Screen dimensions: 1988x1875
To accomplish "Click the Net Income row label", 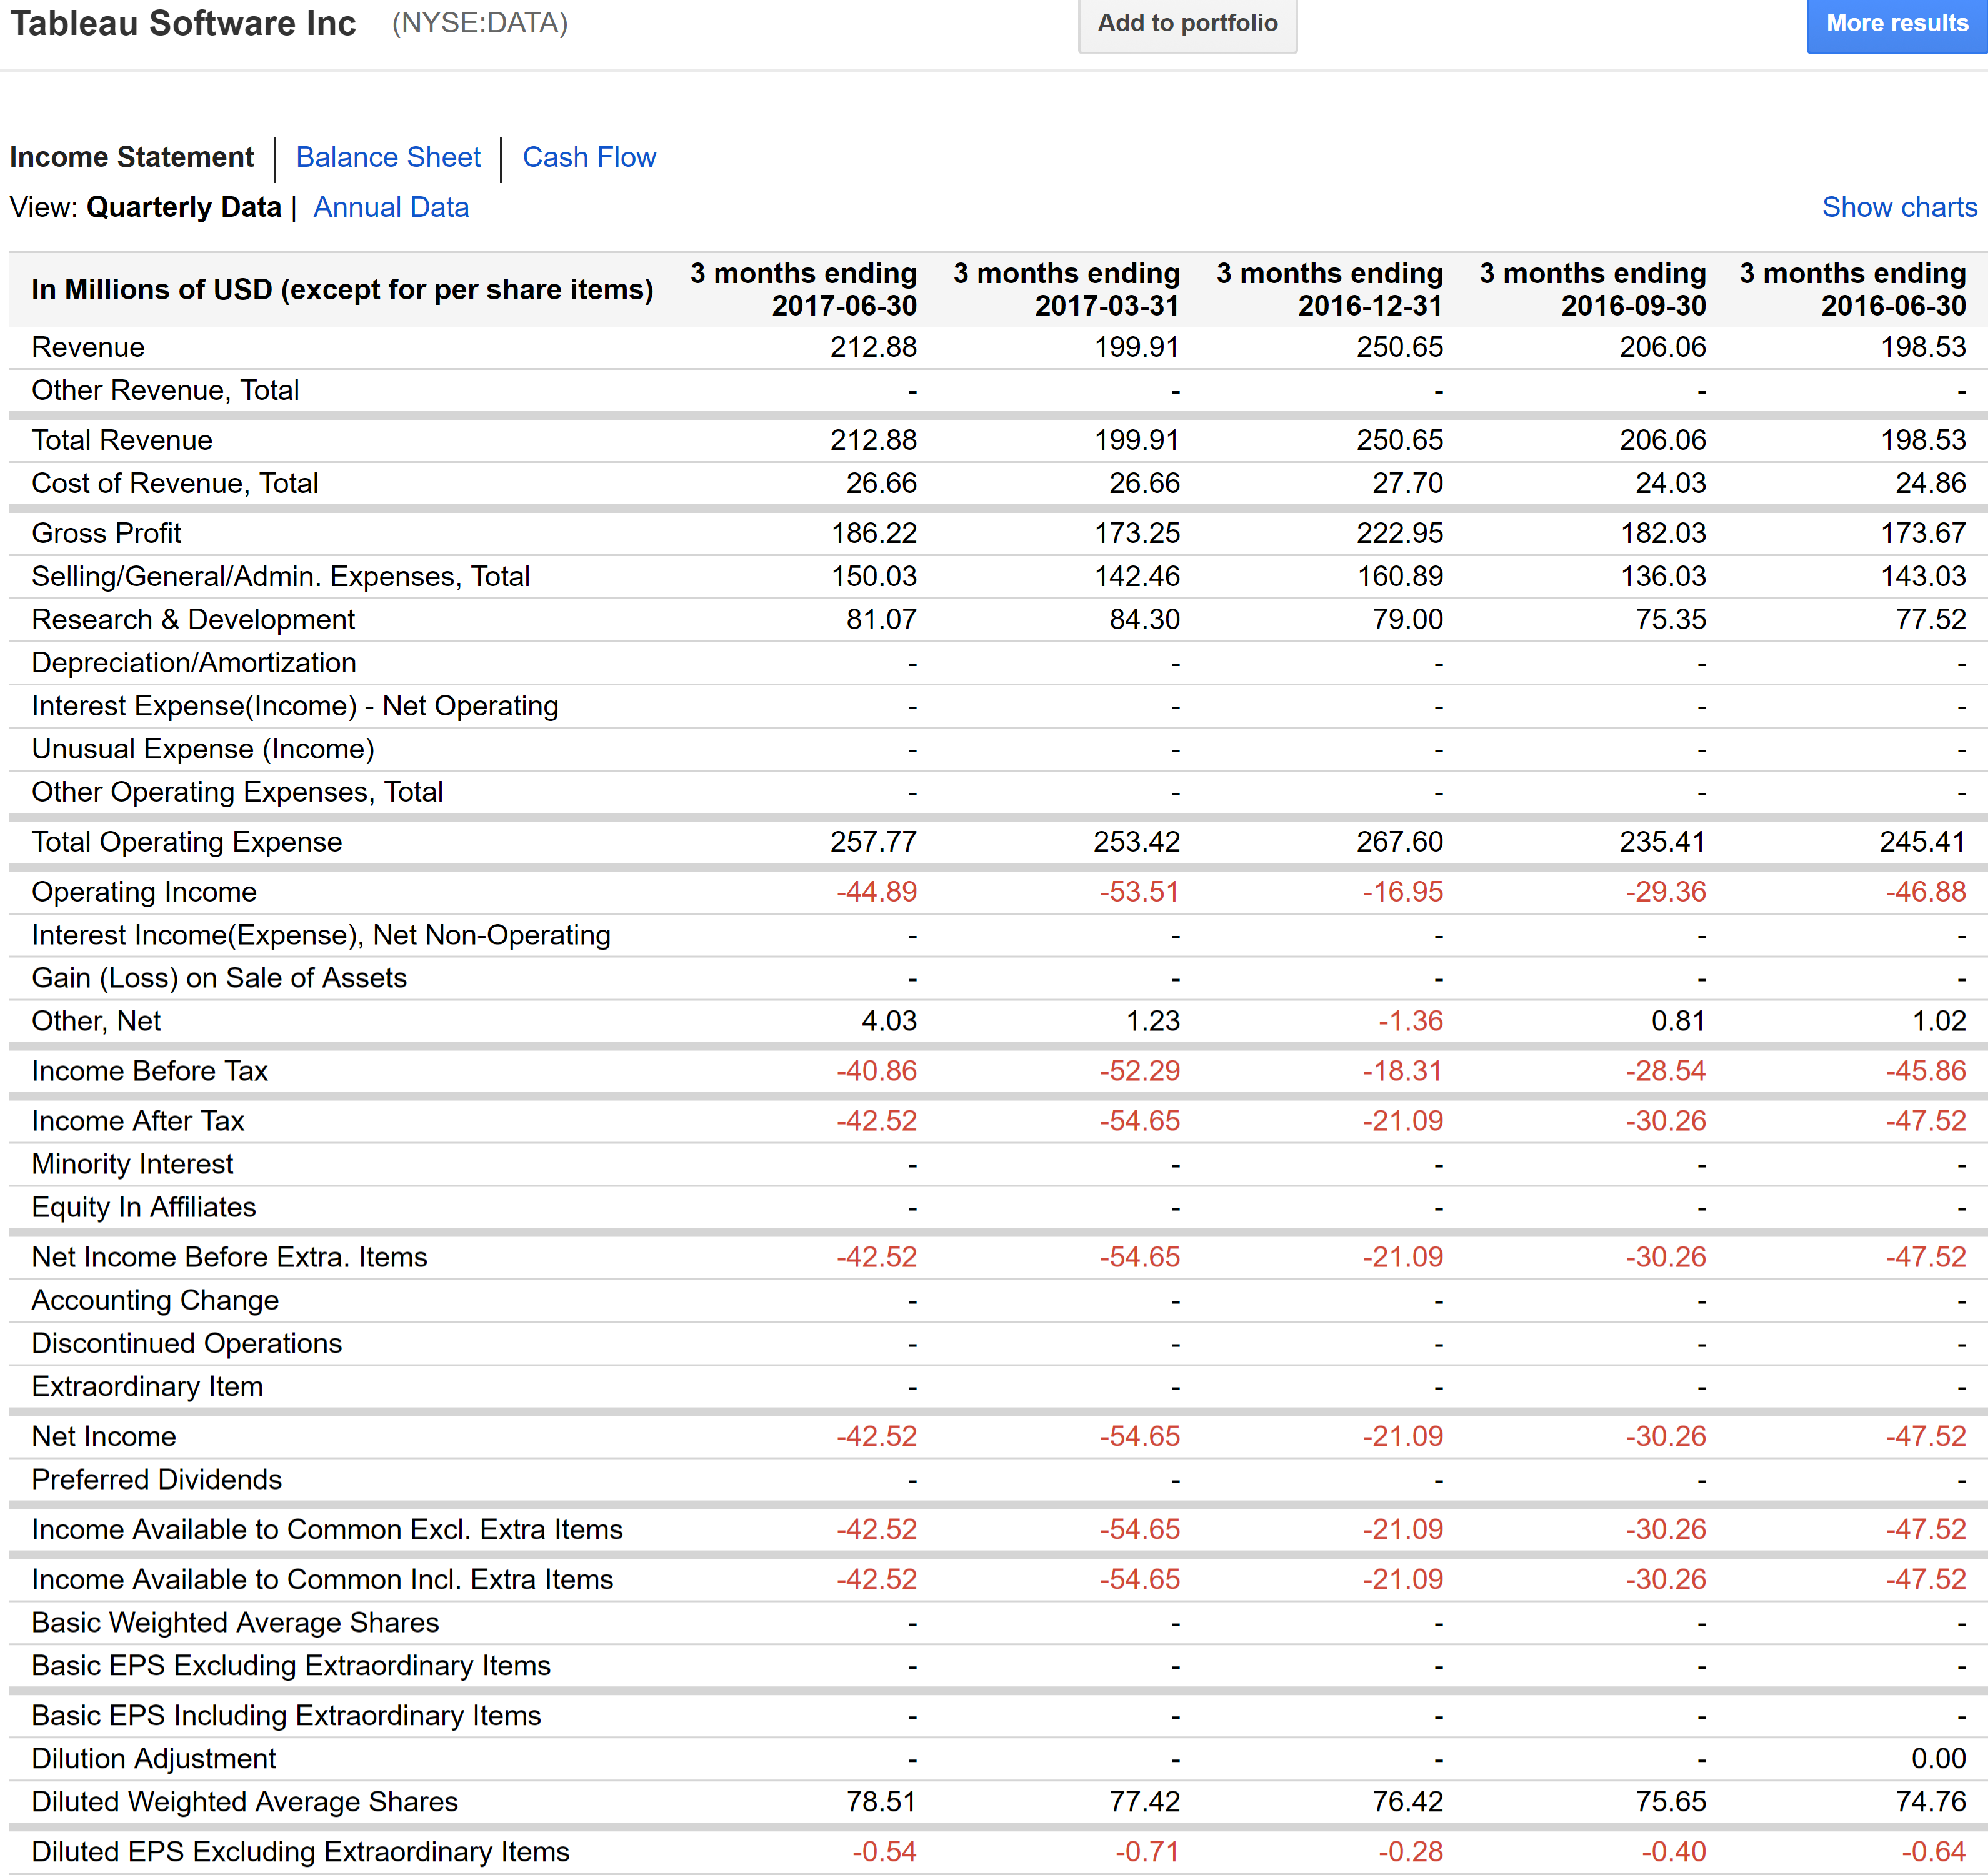I will (x=104, y=1437).
